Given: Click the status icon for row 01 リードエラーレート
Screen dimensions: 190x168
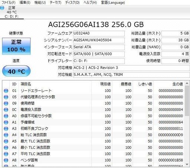Looking at the screenshot, I should pos(6,91).
